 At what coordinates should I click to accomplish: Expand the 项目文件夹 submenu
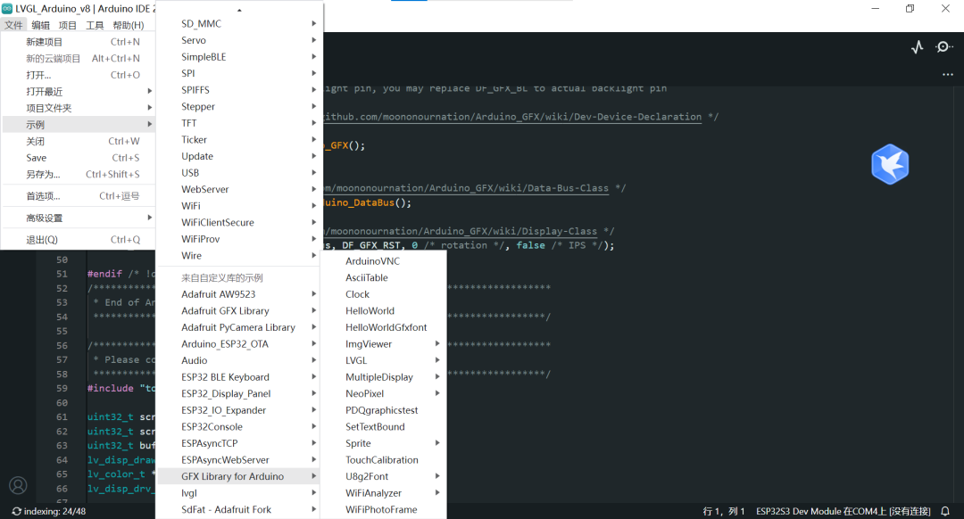(x=79, y=108)
